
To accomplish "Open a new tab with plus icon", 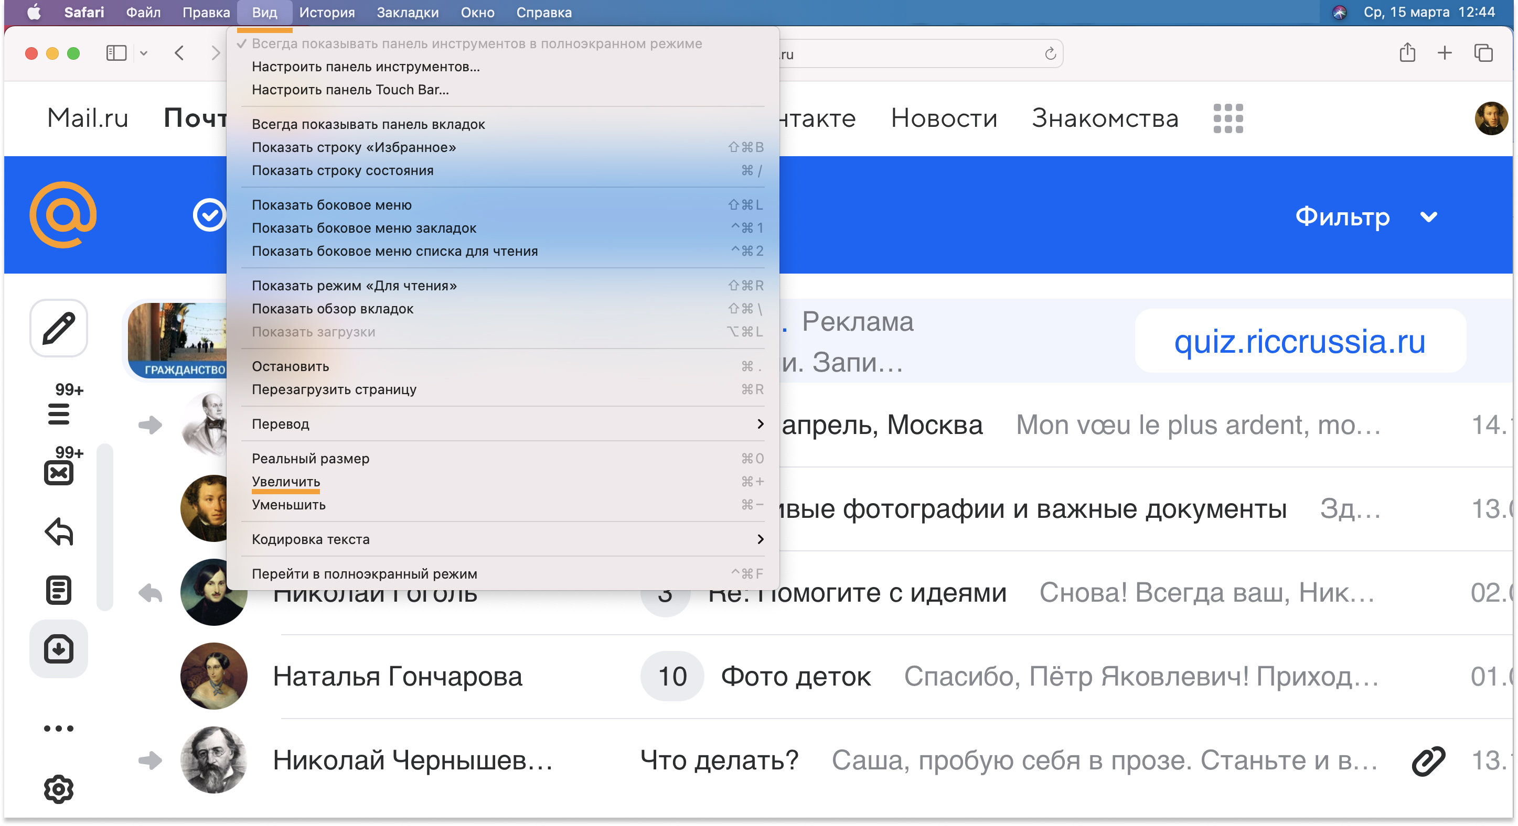I will click(1445, 53).
